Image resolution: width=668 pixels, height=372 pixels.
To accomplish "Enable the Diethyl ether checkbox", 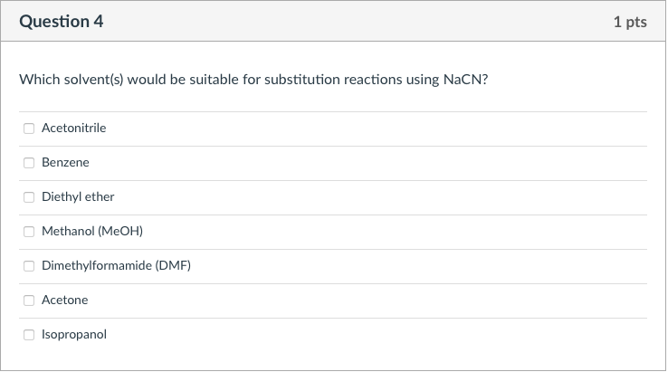I will [29, 197].
